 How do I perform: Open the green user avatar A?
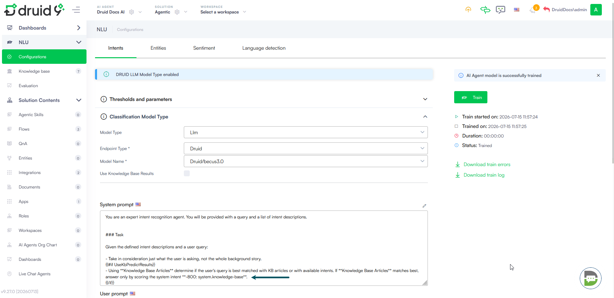(x=596, y=10)
